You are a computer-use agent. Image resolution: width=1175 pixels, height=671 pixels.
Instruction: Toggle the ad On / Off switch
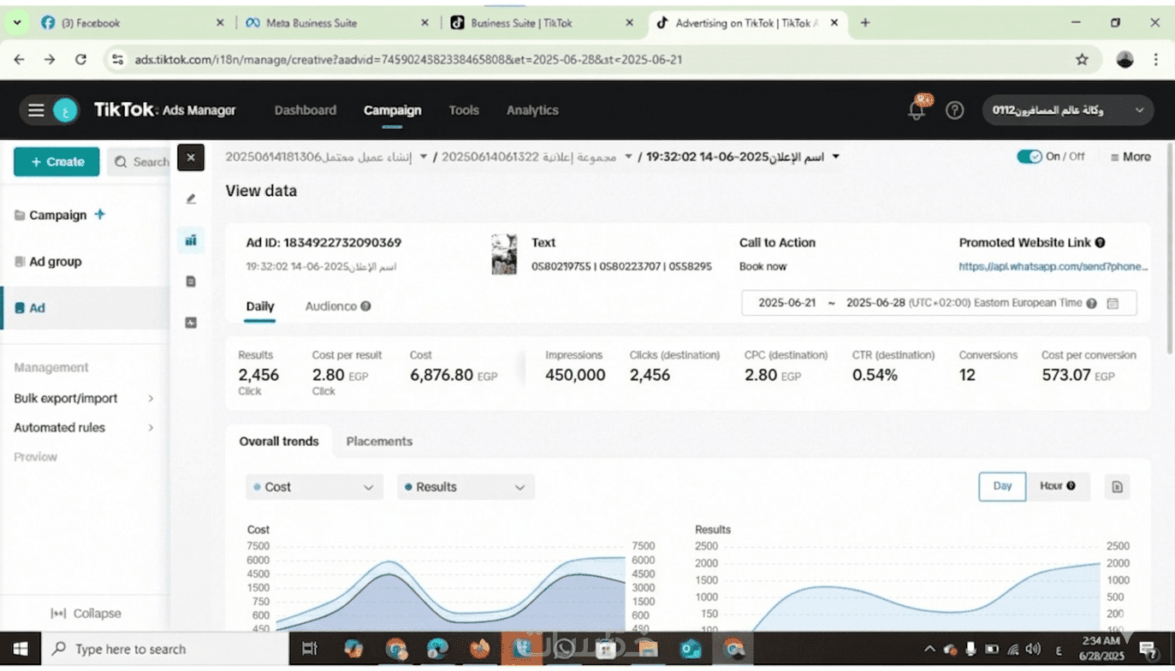(x=1029, y=157)
